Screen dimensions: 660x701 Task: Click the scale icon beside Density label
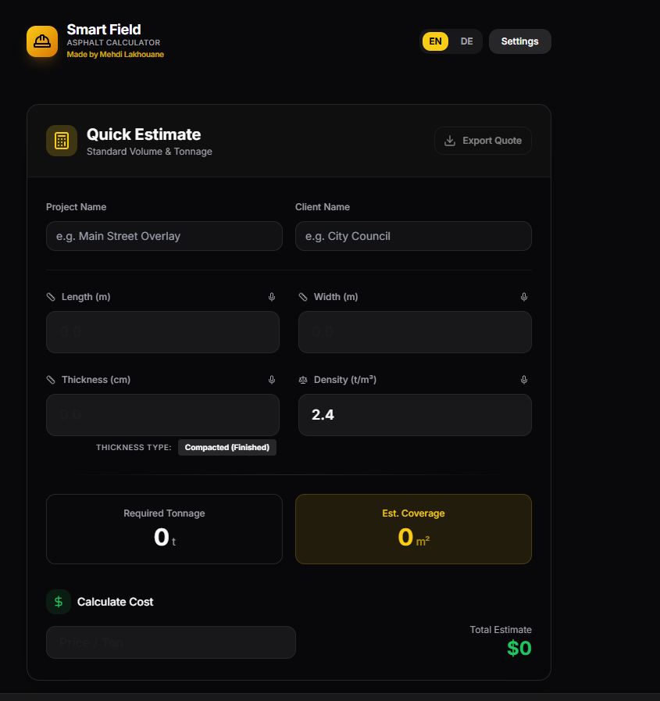coord(303,380)
